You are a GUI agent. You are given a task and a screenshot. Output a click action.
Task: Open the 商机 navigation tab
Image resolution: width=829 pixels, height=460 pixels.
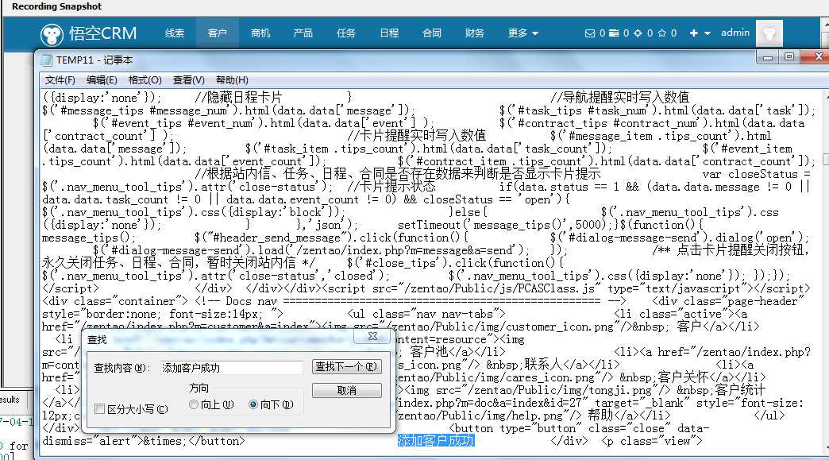[x=260, y=33]
